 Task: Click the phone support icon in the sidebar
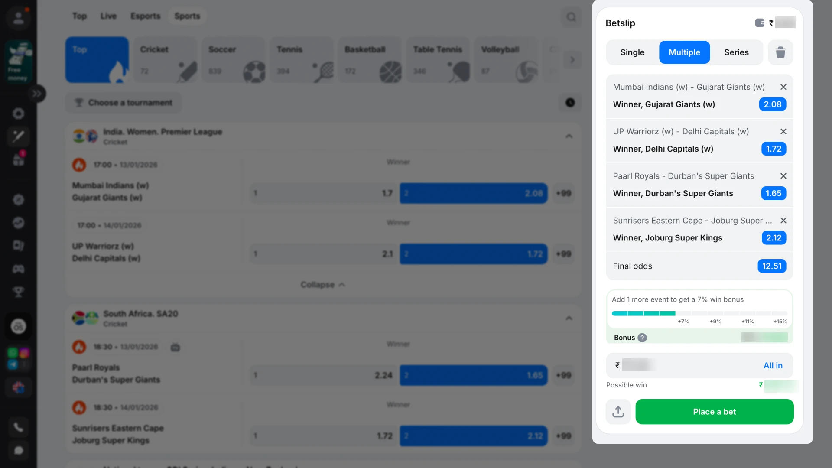(18, 427)
